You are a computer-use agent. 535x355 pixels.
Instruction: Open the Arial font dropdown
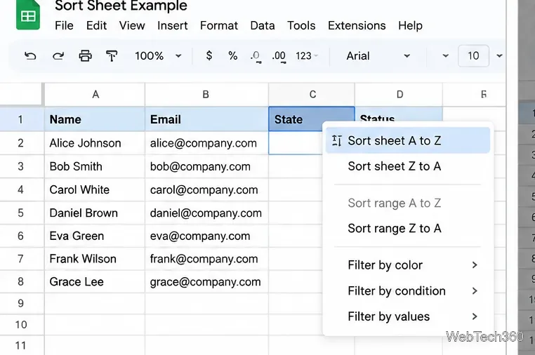click(378, 56)
